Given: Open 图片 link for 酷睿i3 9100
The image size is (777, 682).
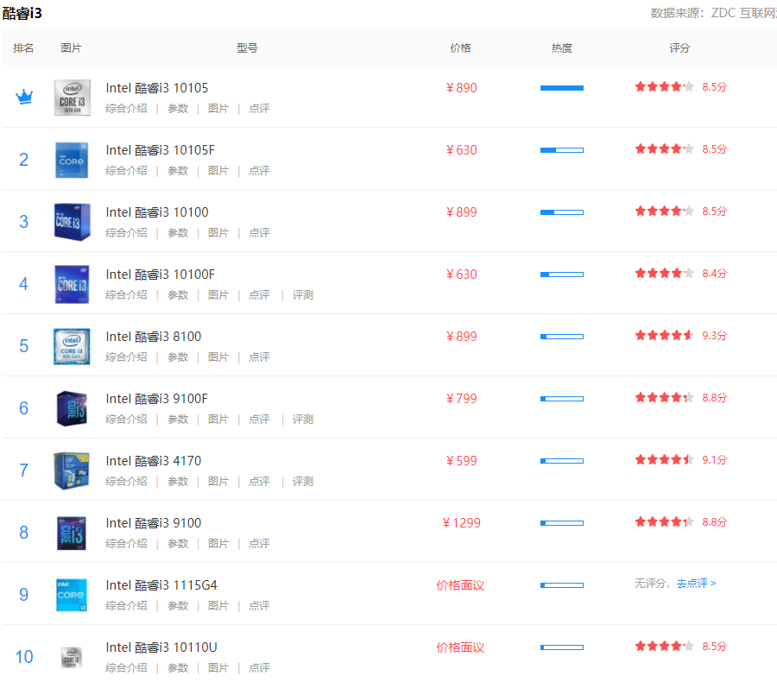Looking at the screenshot, I should click(218, 544).
